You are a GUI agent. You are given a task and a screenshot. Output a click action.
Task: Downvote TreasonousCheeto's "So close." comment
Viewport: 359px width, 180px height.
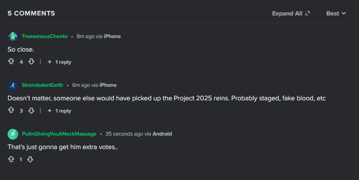31,61
